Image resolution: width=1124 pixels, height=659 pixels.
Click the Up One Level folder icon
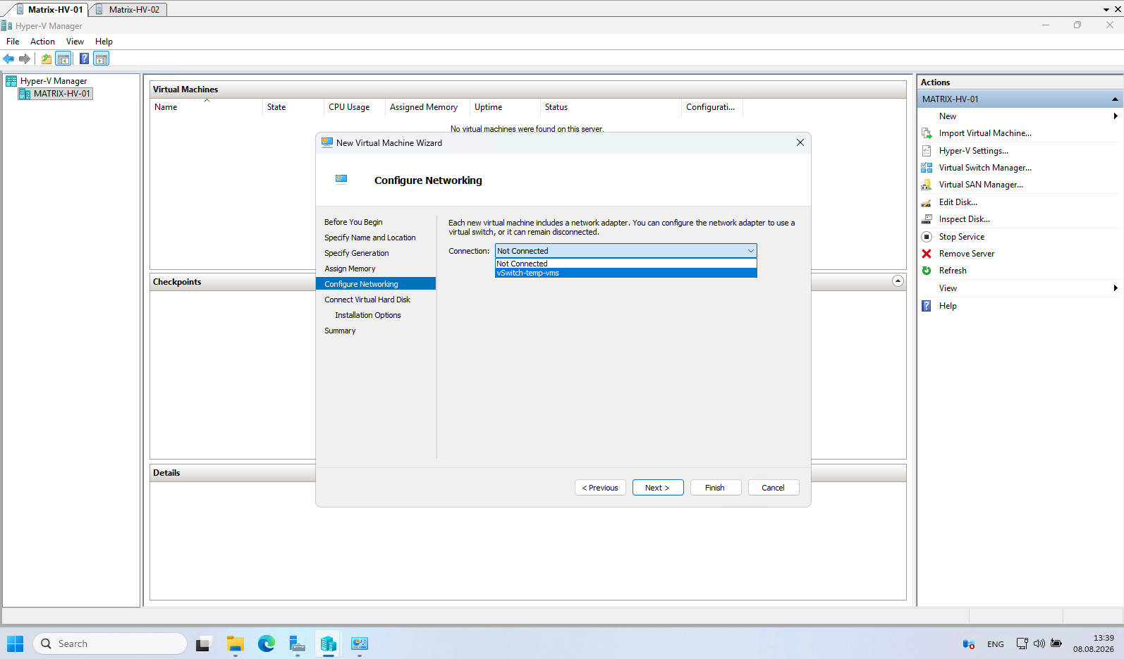click(47, 58)
